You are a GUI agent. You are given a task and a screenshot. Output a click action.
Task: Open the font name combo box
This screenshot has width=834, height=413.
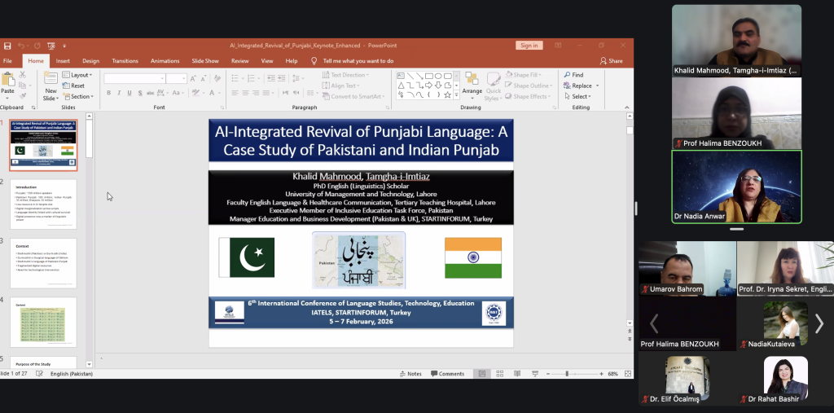pos(134,78)
